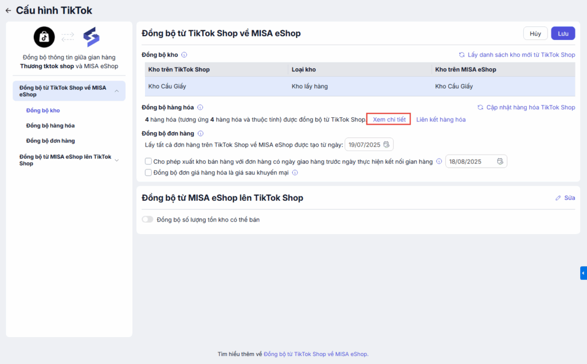Toggle Đồng bộ số lượng tồn kho switch
The width and height of the screenshot is (587, 364).
click(148, 219)
